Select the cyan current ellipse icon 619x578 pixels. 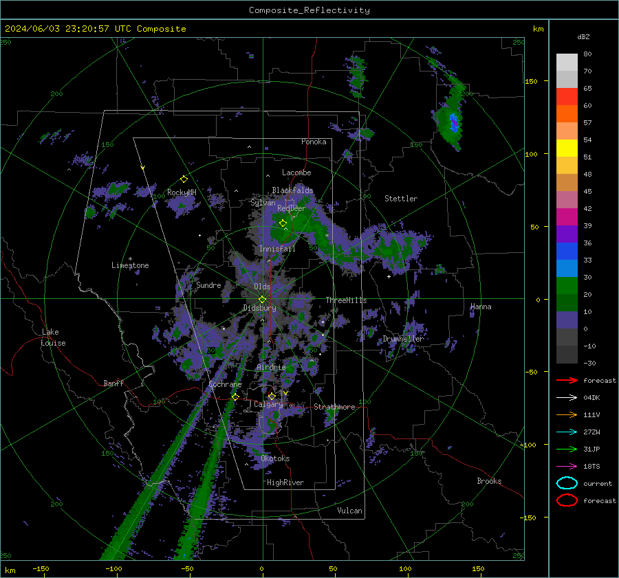pos(567,483)
